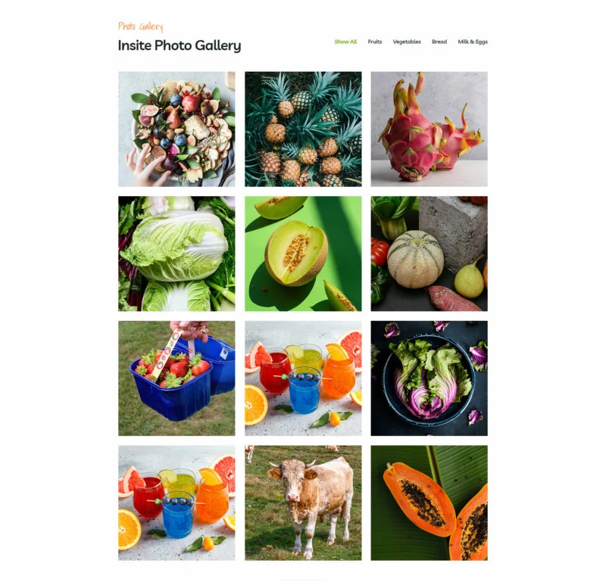Open the bottom-row colorful drinks photo
Image resolution: width=606 pixels, height=582 pixels.
coord(176,503)
